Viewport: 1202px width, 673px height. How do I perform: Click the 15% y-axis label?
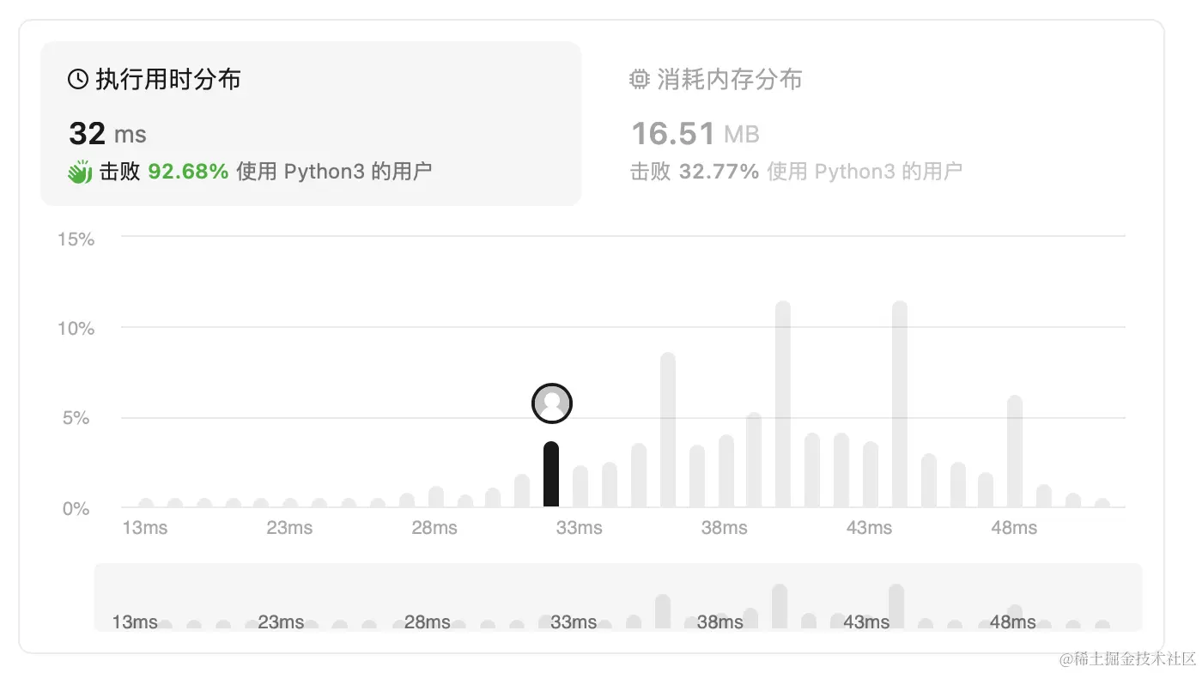pyautogui.click(x=76, y=239)
